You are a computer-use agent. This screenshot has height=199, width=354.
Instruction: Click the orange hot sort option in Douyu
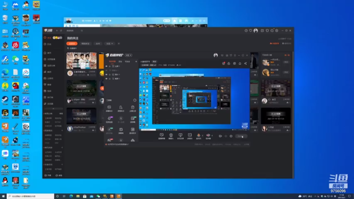(x=274, y=43)
